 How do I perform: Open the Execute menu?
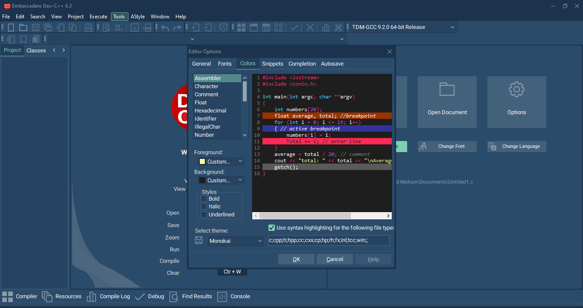(98, 17)
